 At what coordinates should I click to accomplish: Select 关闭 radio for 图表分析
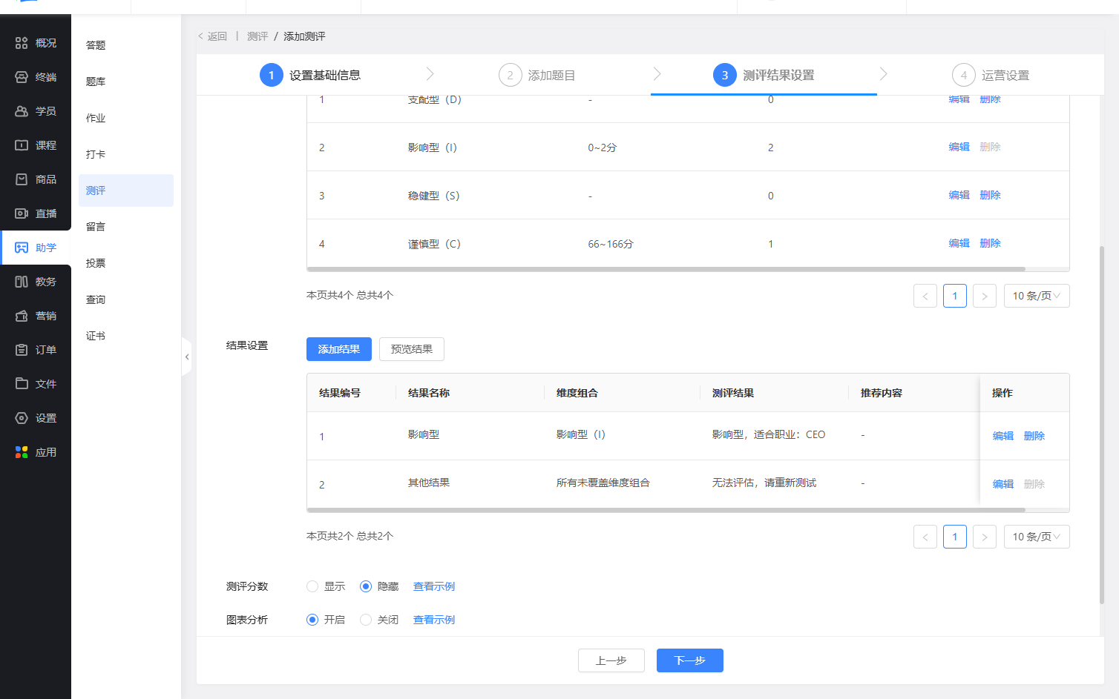coord(366,620)
